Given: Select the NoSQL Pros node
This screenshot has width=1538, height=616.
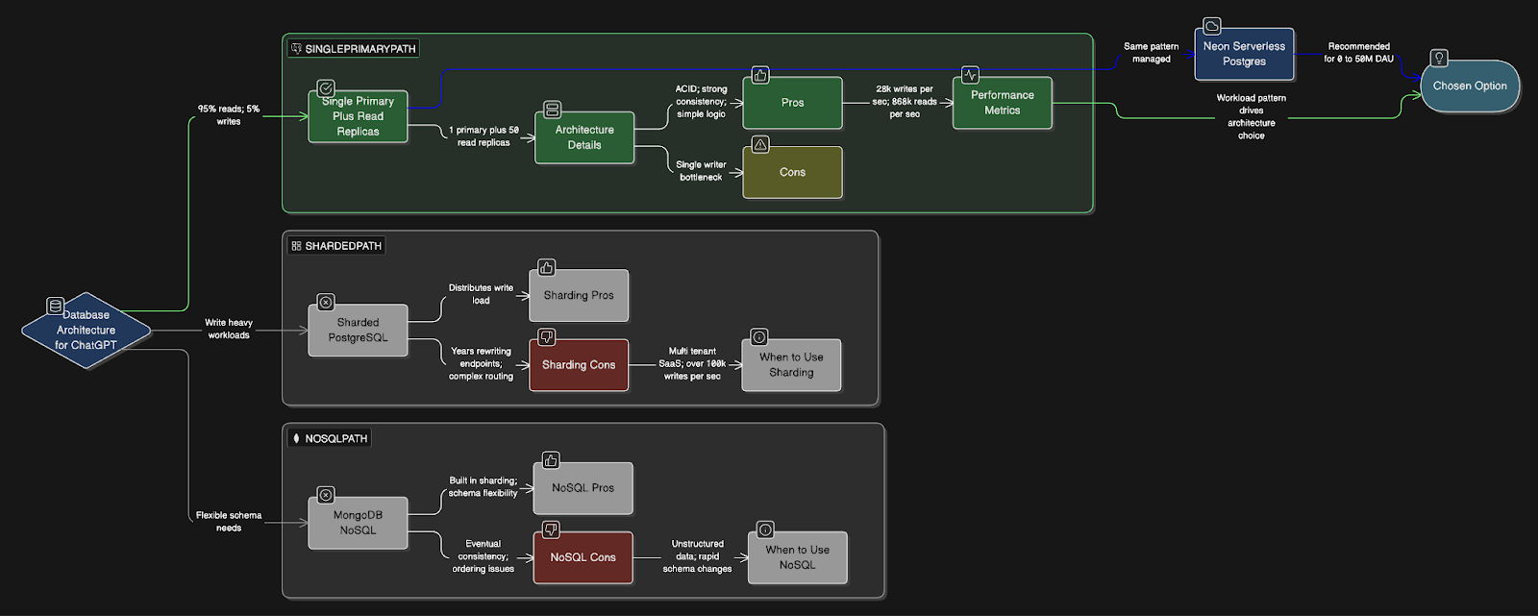Looking at the screenshot, I should 583,488.
